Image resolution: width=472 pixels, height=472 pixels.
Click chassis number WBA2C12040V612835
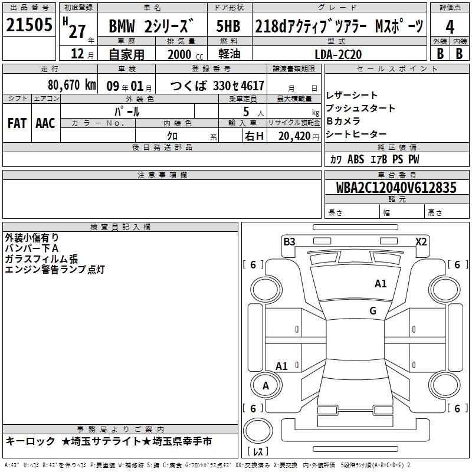[396, 188]
